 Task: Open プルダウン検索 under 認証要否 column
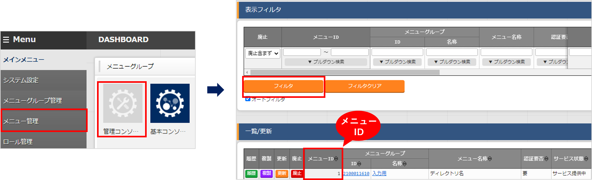(552, 62)
